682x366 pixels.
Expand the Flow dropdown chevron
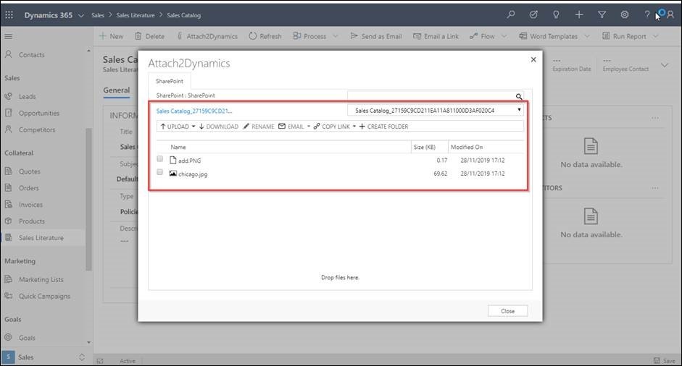(504, 36)
